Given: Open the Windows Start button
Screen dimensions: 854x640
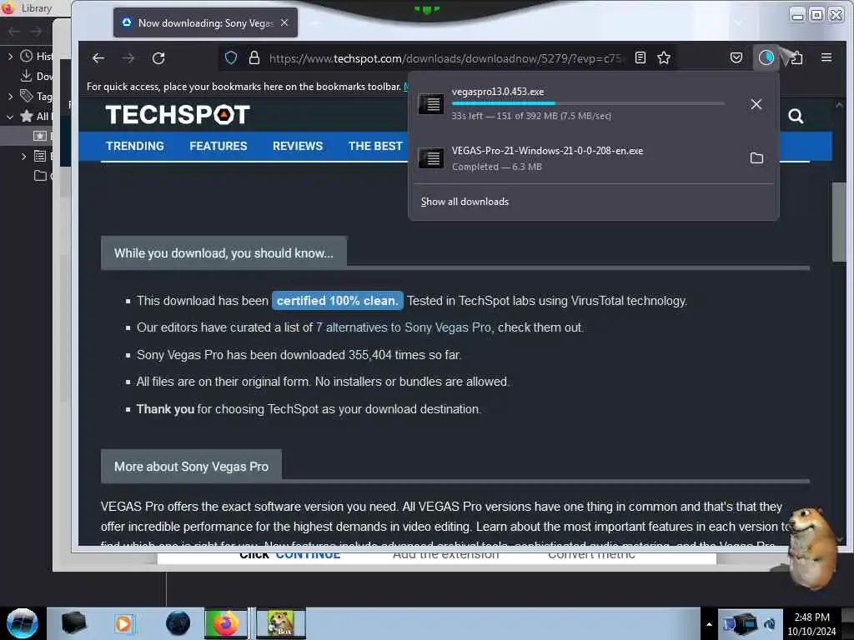Looking at the screenshot, I should (23, 623).
